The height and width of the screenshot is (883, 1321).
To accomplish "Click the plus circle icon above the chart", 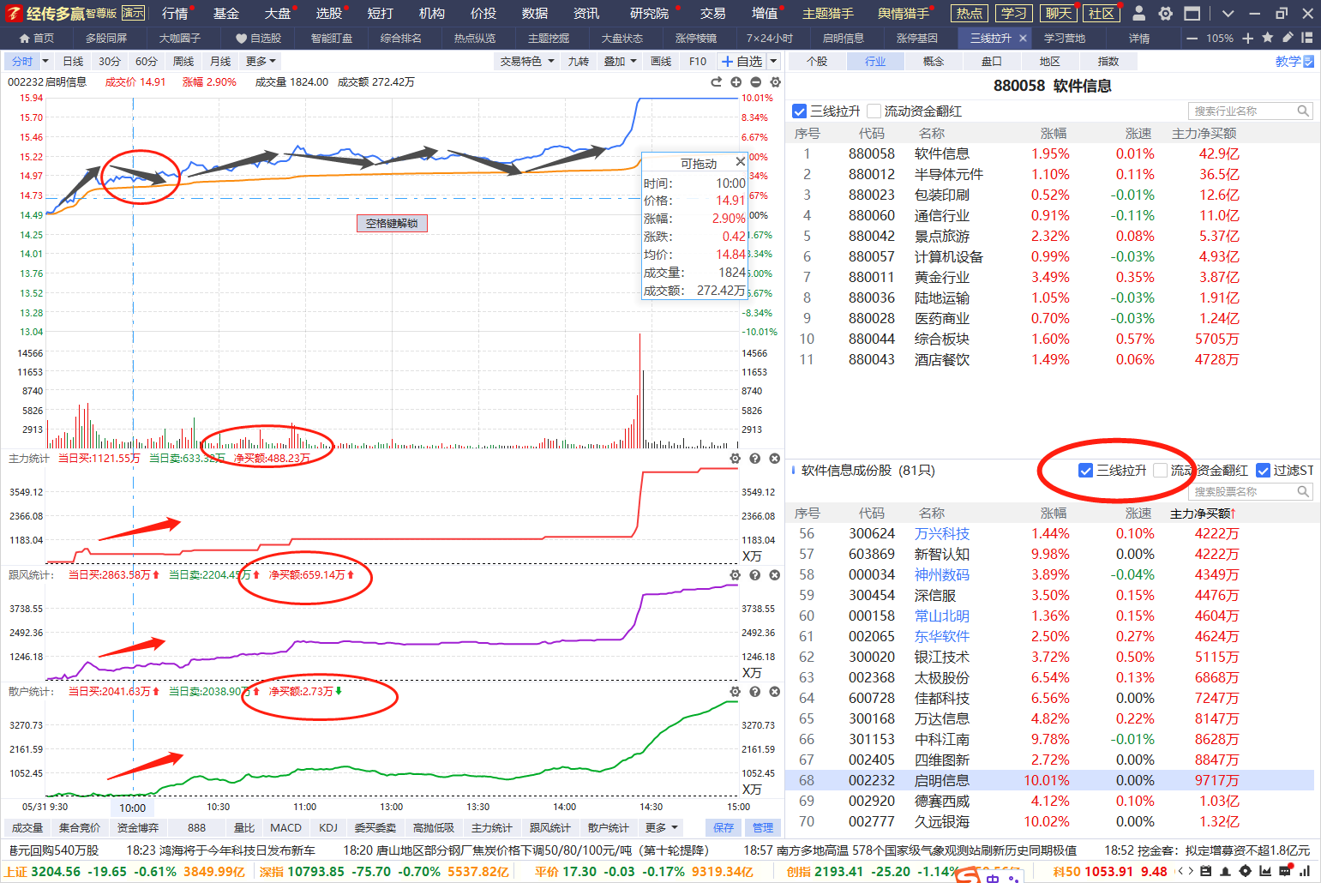I will coord(736,81).
